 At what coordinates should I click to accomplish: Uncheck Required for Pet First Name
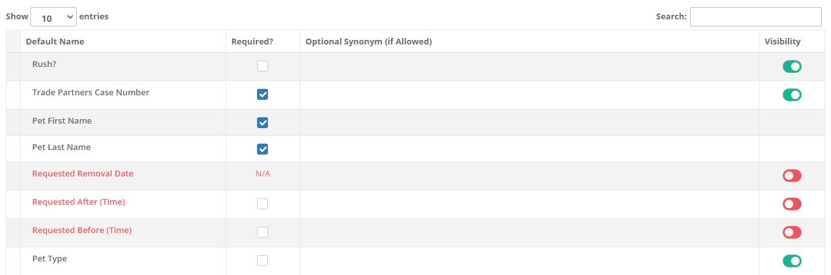(x=262, y=122)
